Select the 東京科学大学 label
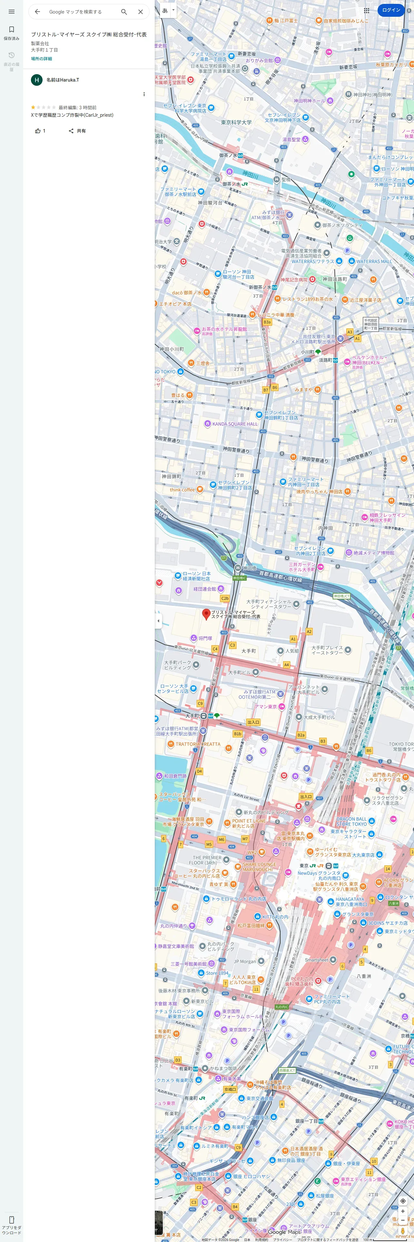Screen dimensions: 414x1242 tap(236, 123)
